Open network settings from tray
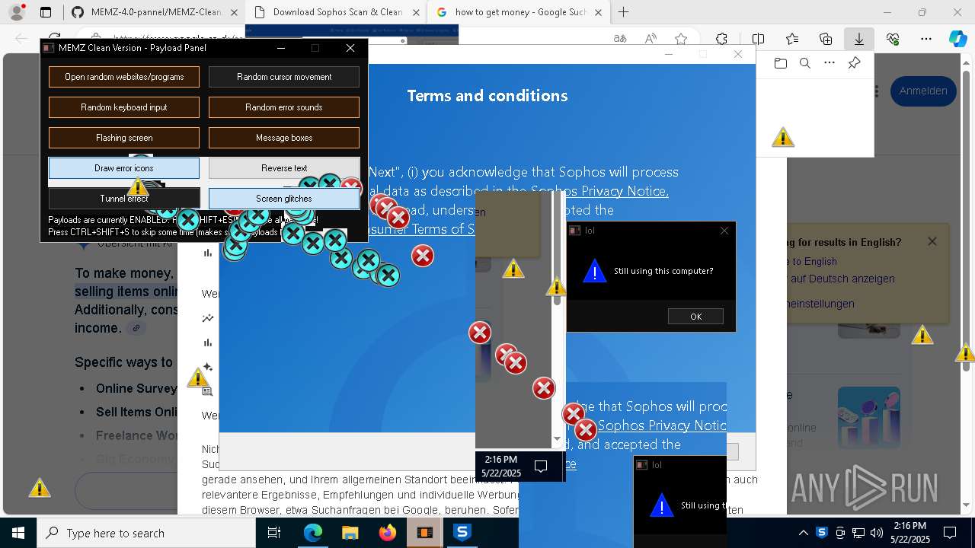This screenshot has width=975, height=548. pyautogui.click(x=858, y=533)
